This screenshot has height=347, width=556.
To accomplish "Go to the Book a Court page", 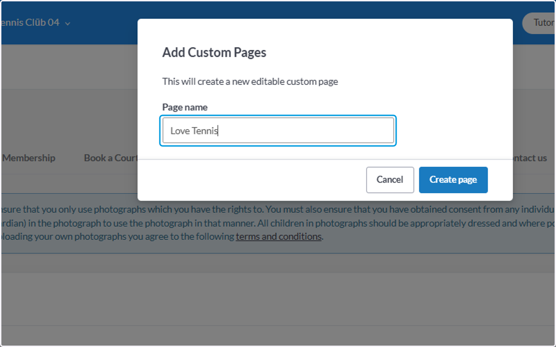I will [111, 158].
